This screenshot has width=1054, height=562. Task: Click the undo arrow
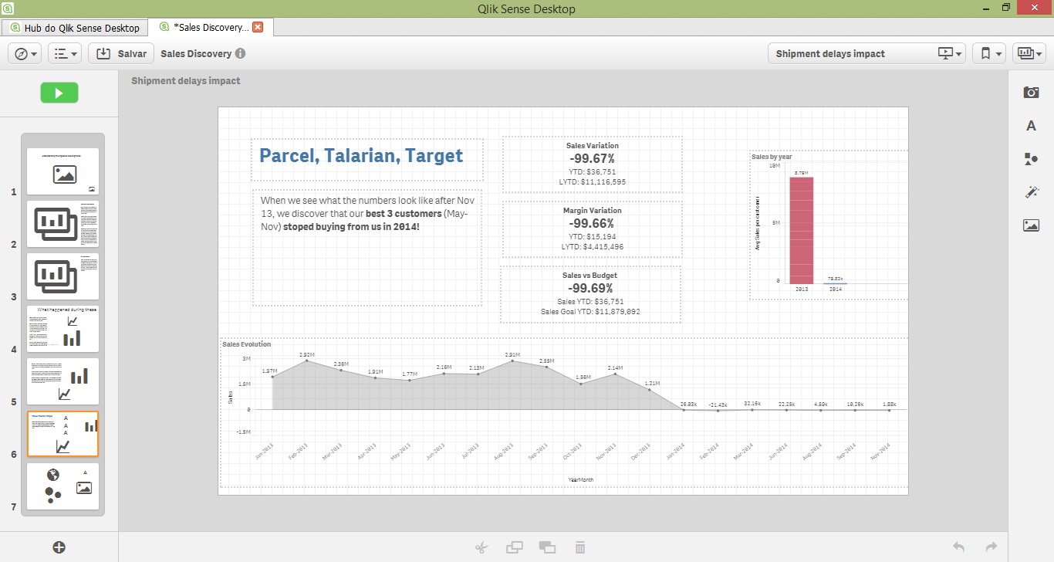pos(958,547)
